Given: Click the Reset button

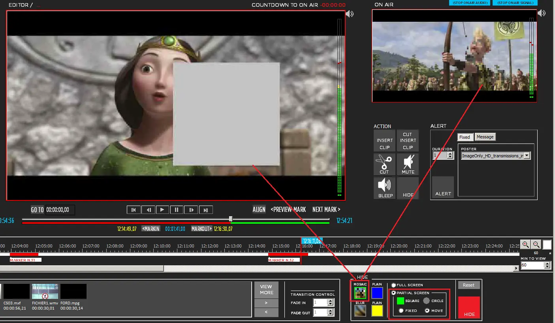Looking at the screenshot, I should (468, 285).
